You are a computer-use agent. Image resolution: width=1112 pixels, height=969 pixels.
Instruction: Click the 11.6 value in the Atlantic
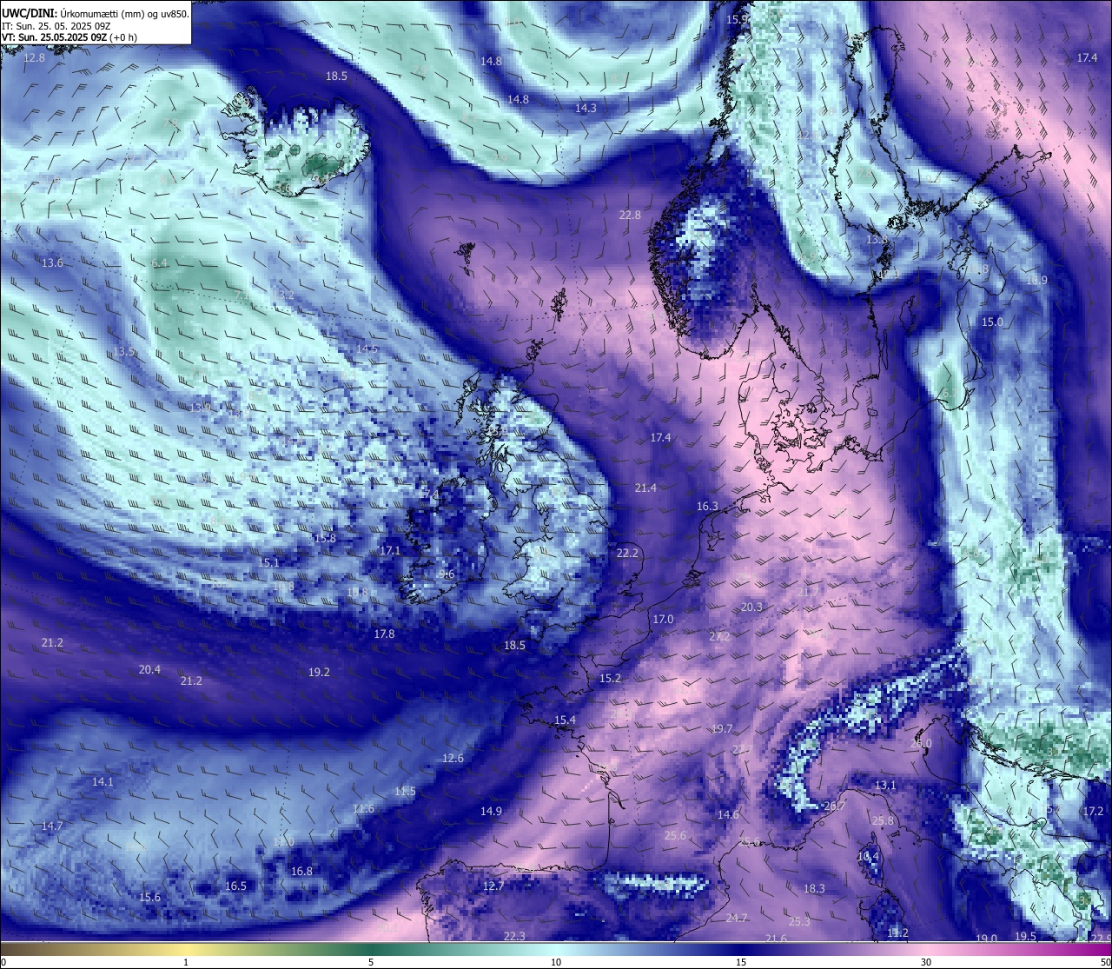click(x=363, y=809)
